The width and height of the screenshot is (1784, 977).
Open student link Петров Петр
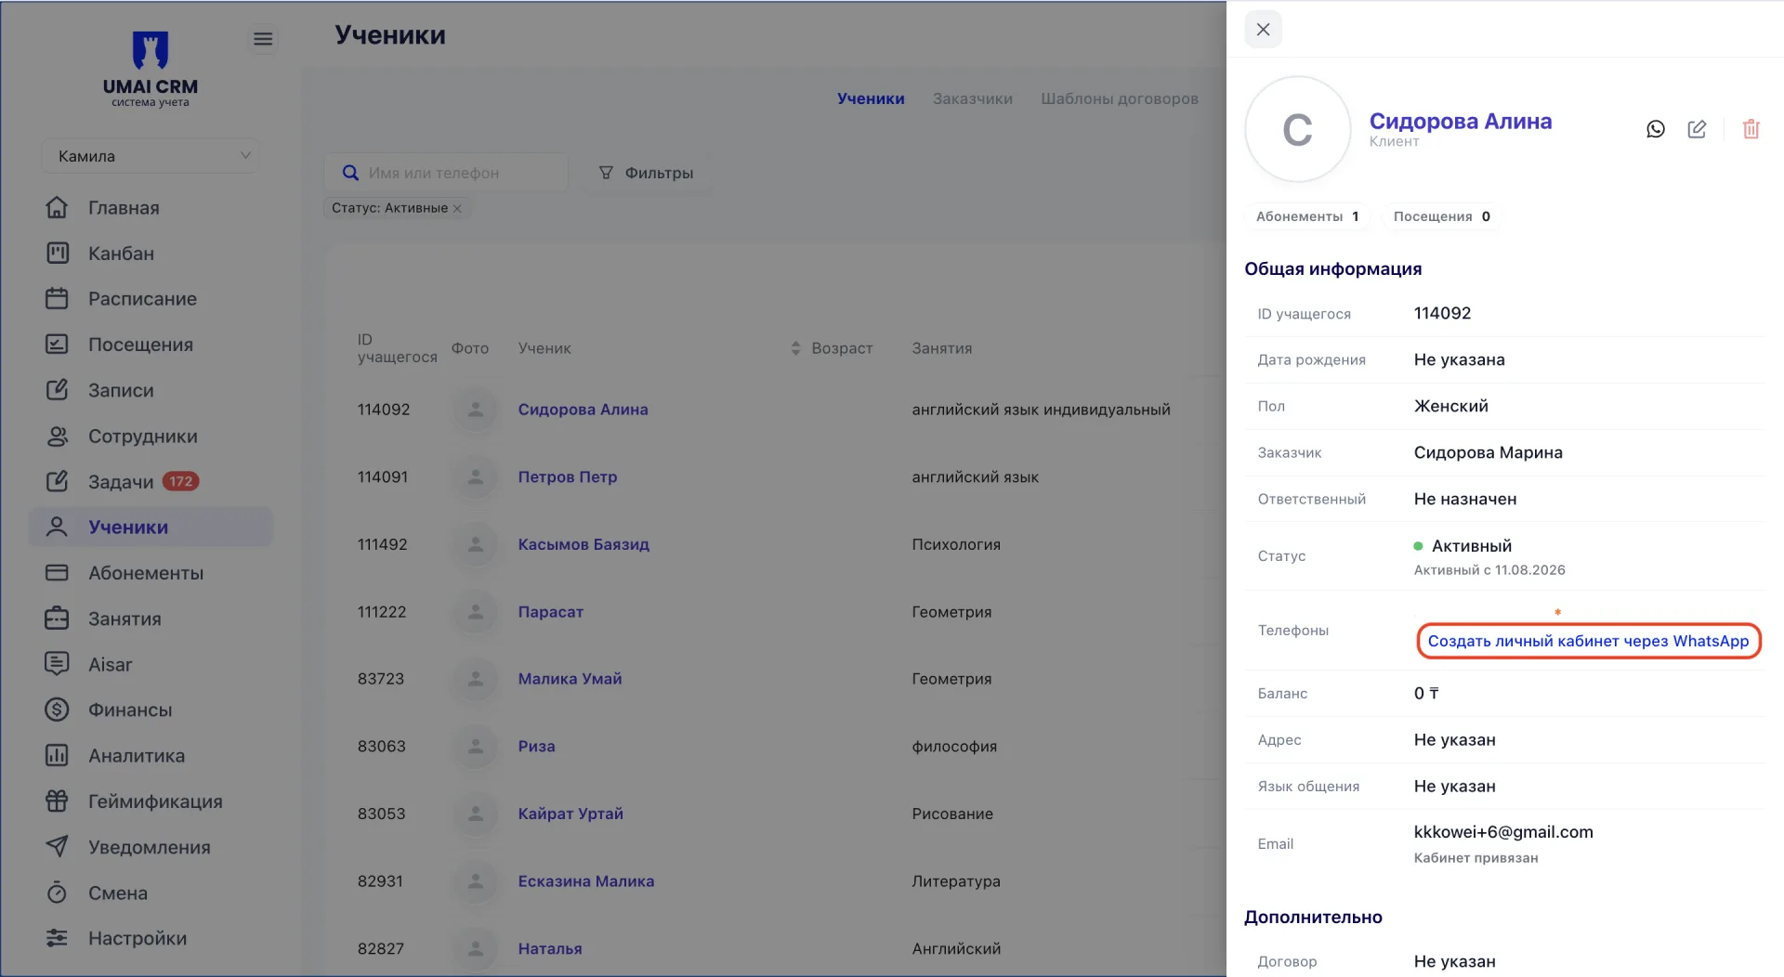567,477
